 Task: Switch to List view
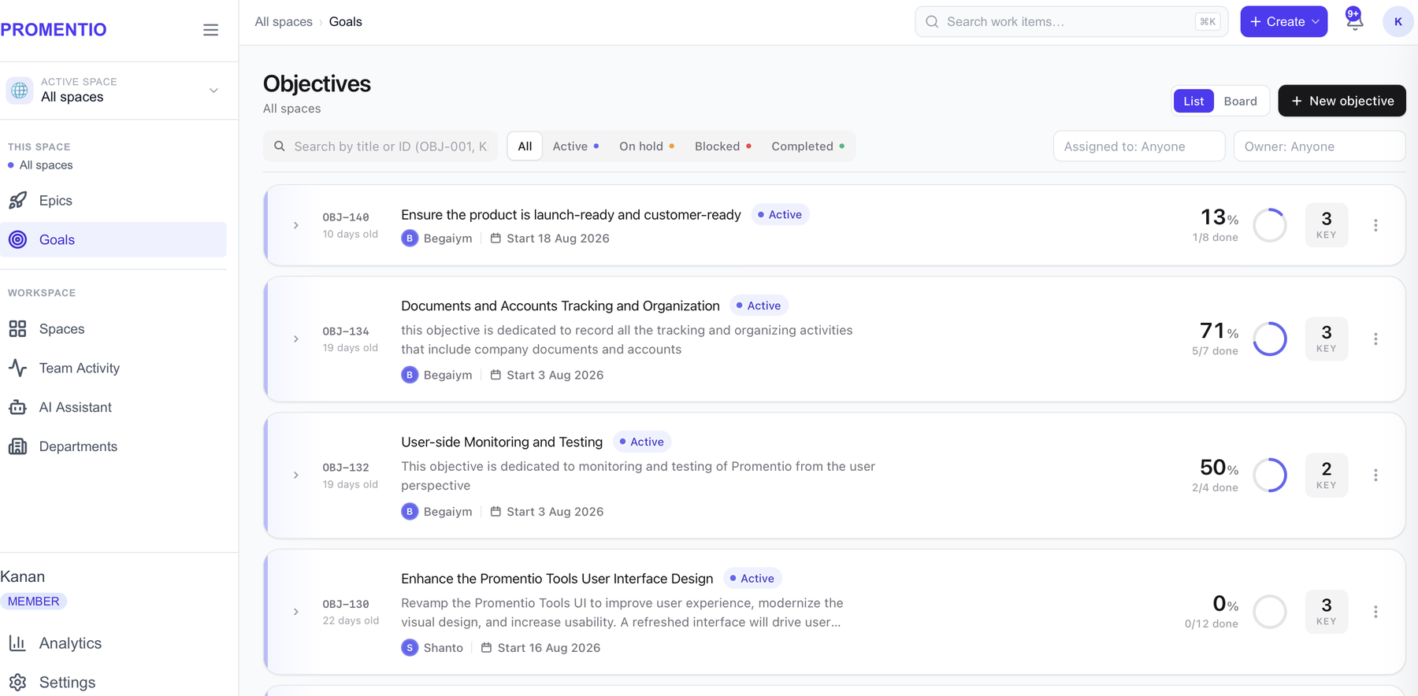pos(1193,101)
